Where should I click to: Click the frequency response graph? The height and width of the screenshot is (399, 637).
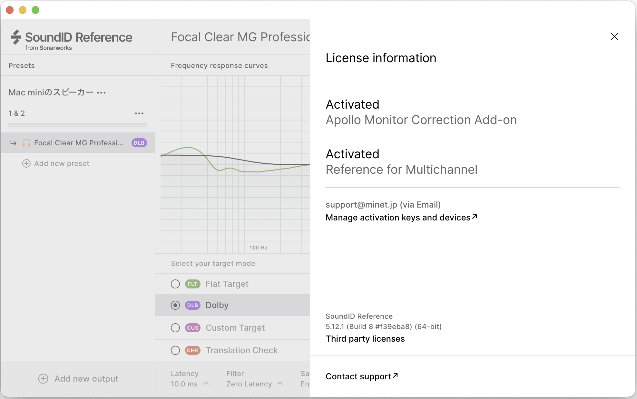(x=235, y=164)
